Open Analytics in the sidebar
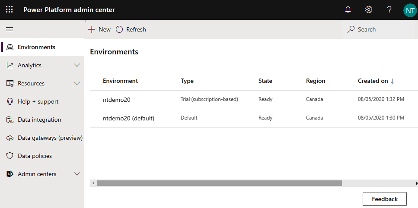 [x=42, y=65]
